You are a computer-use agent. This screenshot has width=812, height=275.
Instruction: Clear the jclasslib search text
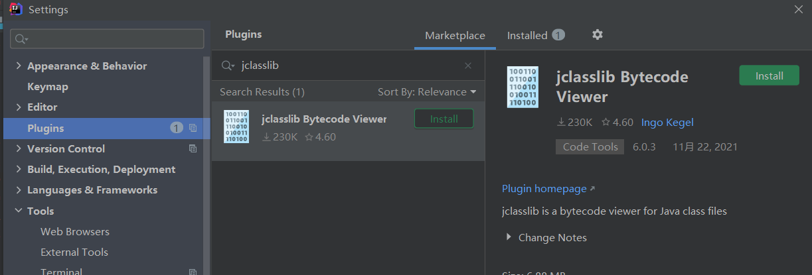pos(468,66)
